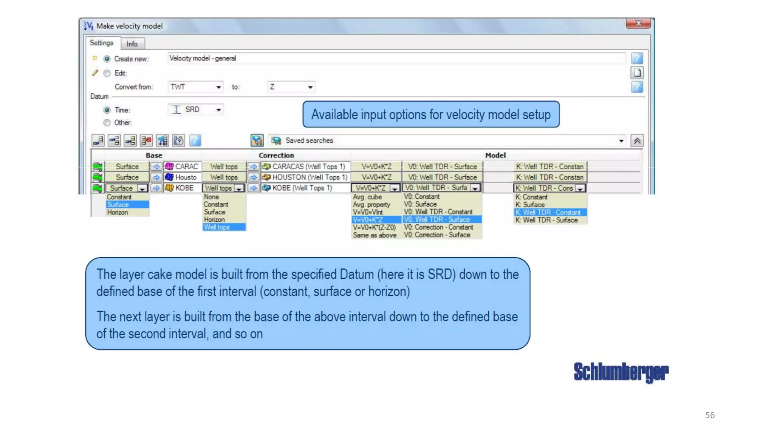Switch to the Info tab
This screenshot has height=435, width=774.
coord(132,44)
